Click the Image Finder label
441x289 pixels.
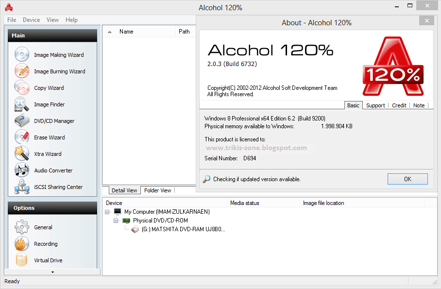(49, 104)
